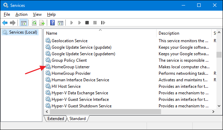The height and width of the screenshot is (130, 223).
Task: Select Hyper-V Guest Service Interface name
Action: tap(80, 99)
